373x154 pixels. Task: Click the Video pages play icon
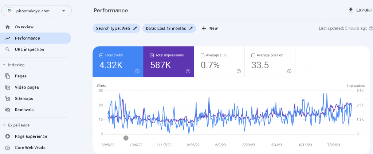pos(8,87)
